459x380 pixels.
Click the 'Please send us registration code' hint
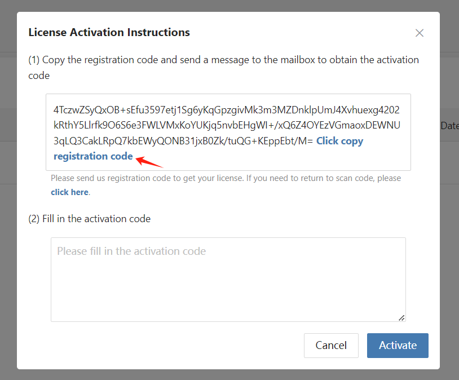tap(226, 178)
